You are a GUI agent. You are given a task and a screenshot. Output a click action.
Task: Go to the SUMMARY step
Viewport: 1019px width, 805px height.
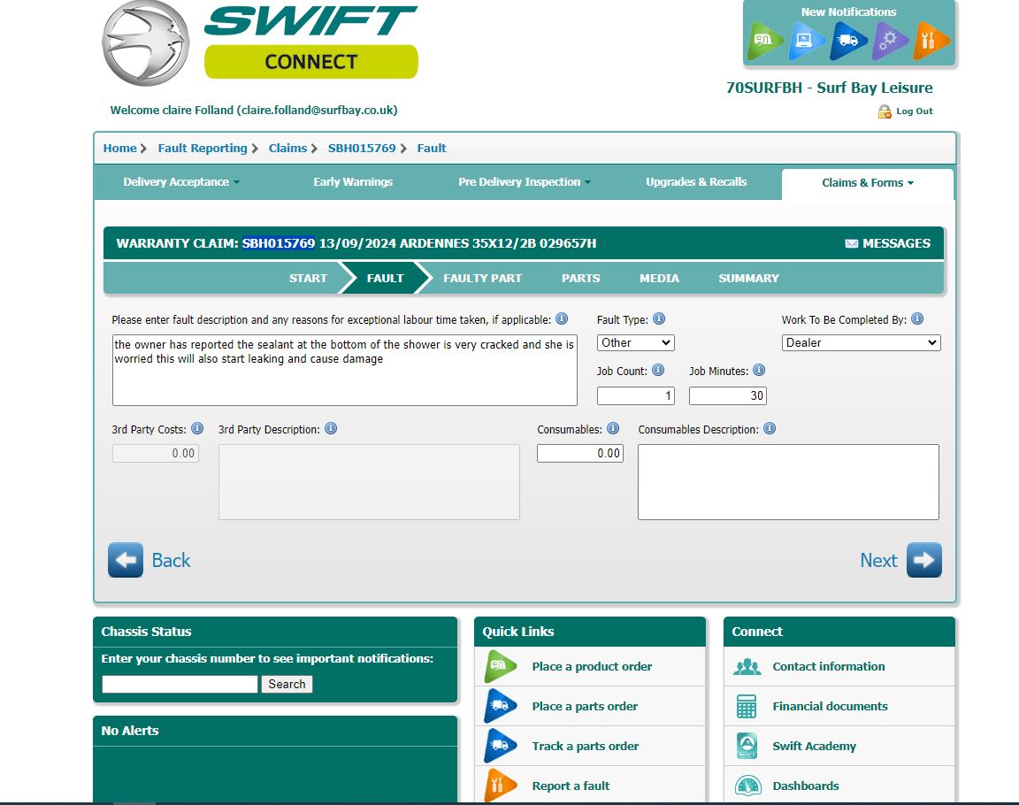pyautogui.click(x=748, y=278)
